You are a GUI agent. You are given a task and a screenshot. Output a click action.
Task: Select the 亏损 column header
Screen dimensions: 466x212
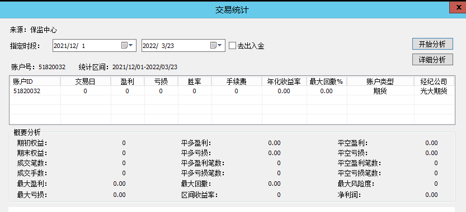tap(161, 81)
